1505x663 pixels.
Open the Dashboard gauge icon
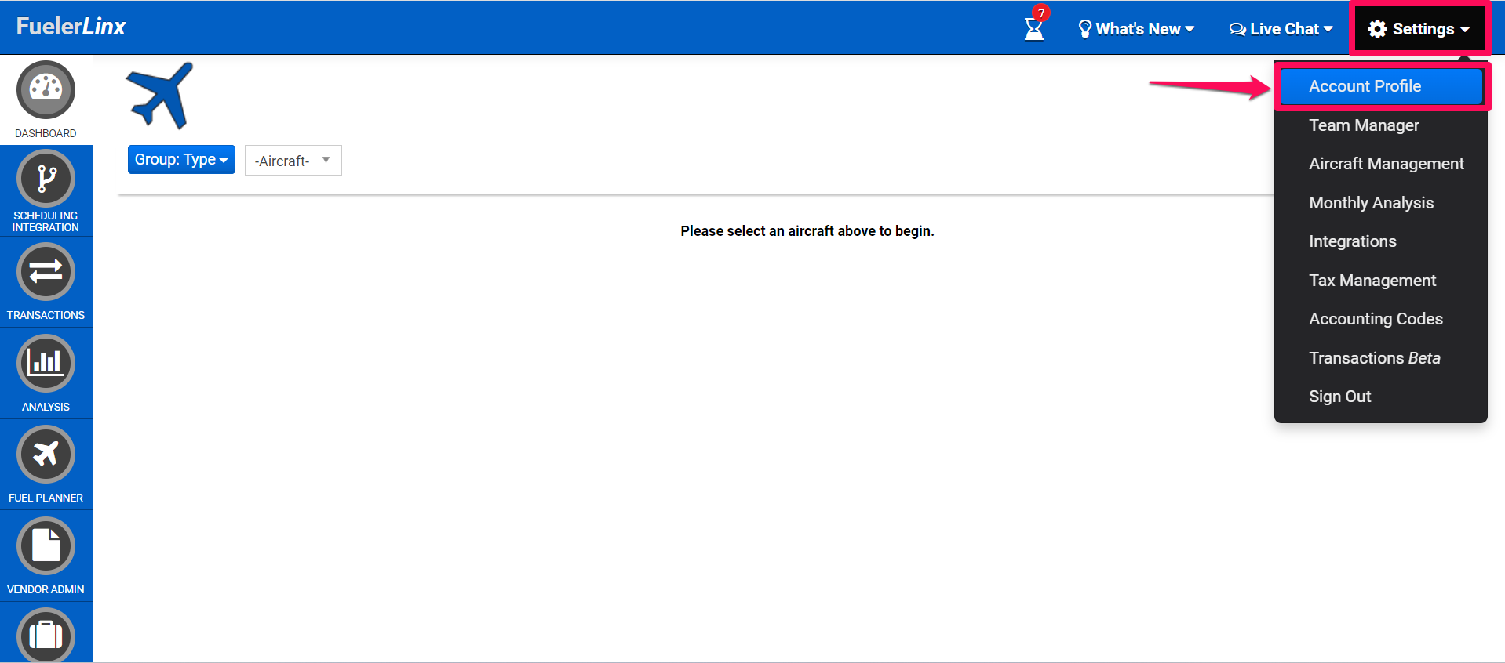[x=46, y=90]
